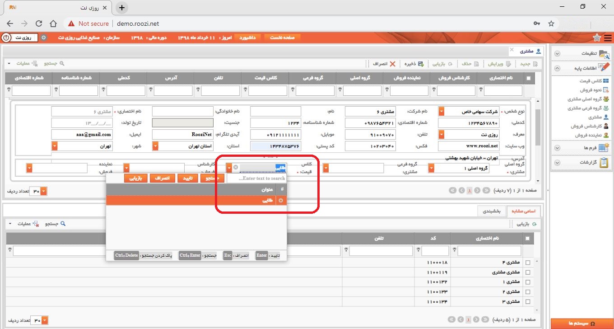The image size is (614, 329).
Task: Open the گروه اصلی مشتری dropdown in the form
Action: click(431, 168)
